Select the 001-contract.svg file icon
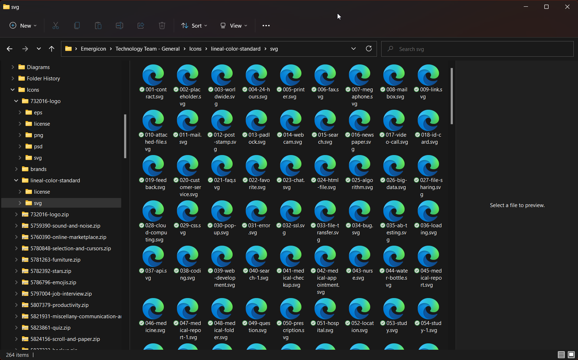The image size is (578, 360). tap(153, 75)
